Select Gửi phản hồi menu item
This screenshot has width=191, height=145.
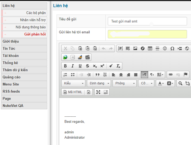tap(24, 34)
